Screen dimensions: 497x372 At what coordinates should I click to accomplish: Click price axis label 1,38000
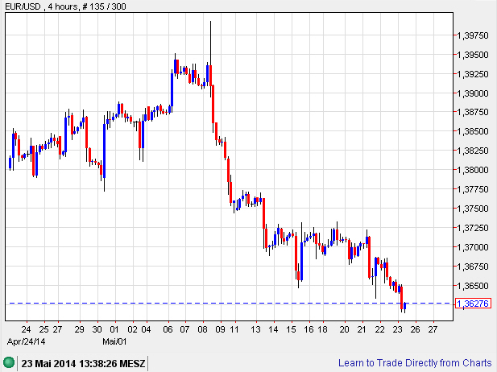pyautogui.click(x=473, y=170)
